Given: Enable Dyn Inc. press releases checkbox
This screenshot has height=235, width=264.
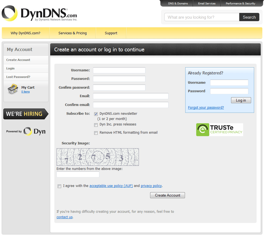Looking at the screenshot, I should [96, 125].
